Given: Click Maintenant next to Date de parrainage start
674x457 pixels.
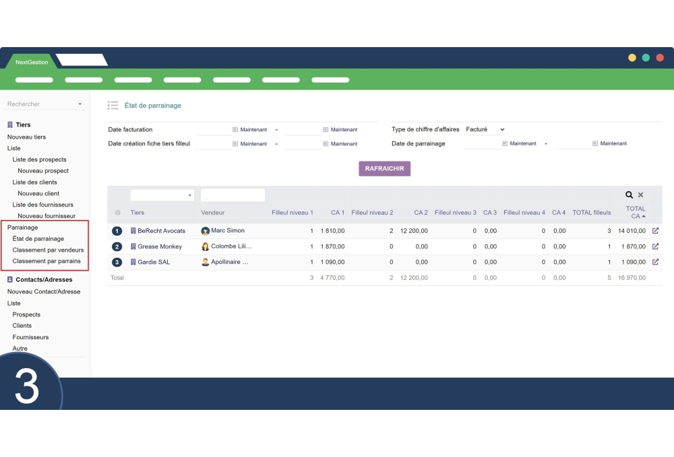Looking at the screenshot, I should point(522,143).
